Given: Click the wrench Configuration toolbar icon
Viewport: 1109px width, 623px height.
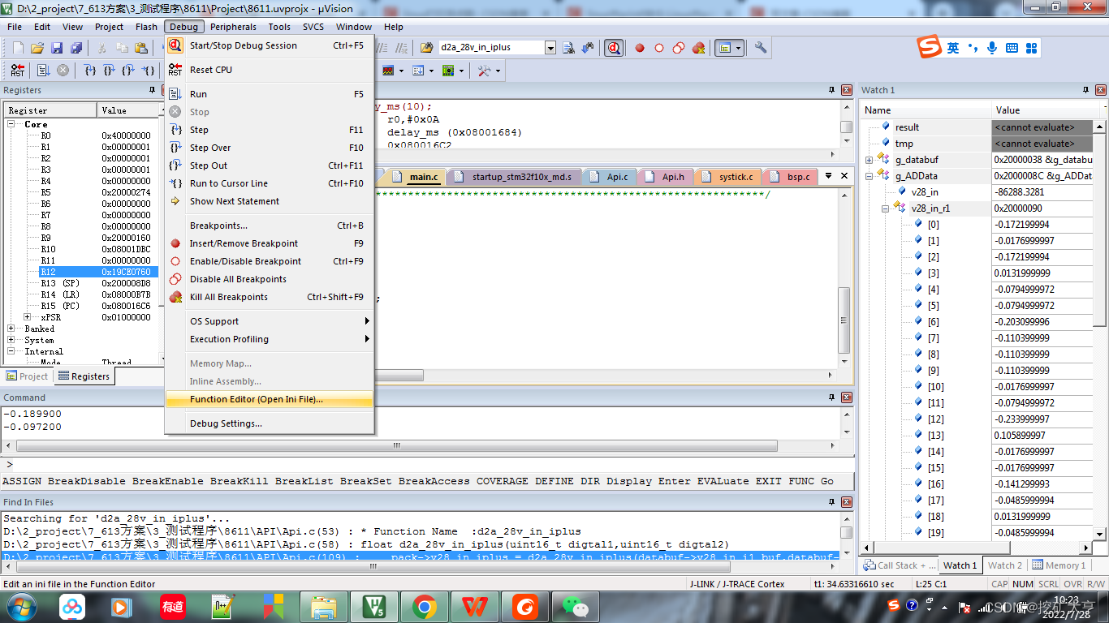Looking at the screenshot, I should click(761, 48).
